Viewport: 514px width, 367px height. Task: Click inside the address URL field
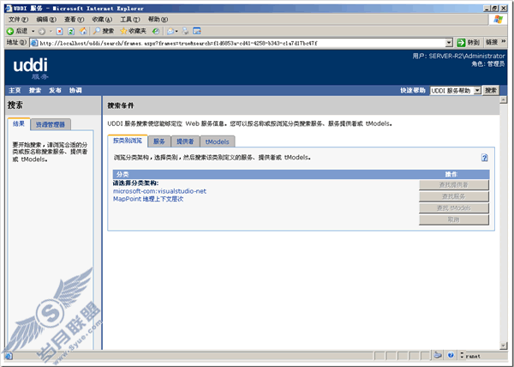pos(242,43)
